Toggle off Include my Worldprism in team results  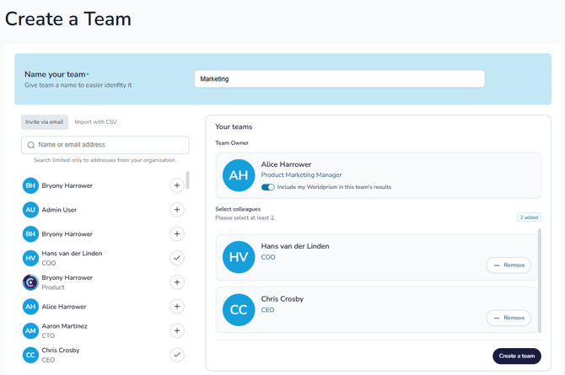pyautogui.click(x=267, y=187)
